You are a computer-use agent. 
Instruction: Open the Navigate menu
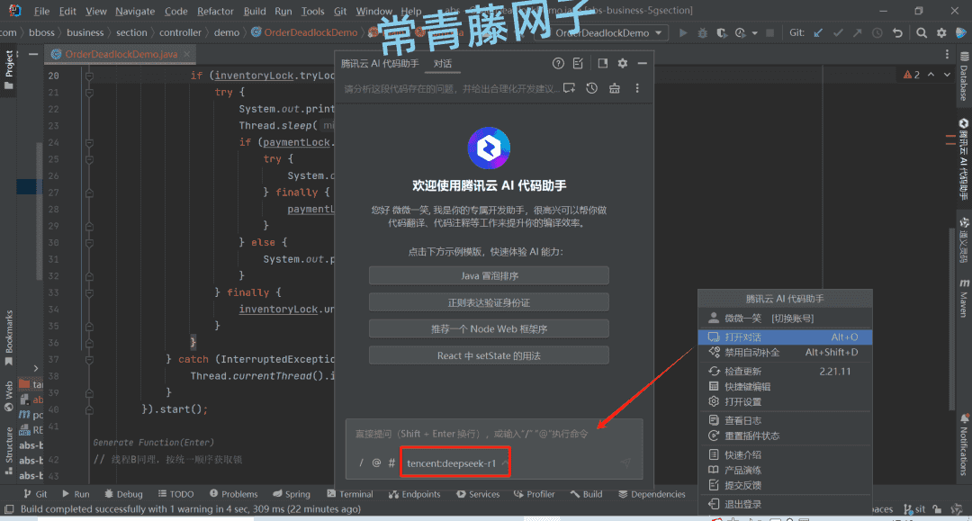click(134, 11)
